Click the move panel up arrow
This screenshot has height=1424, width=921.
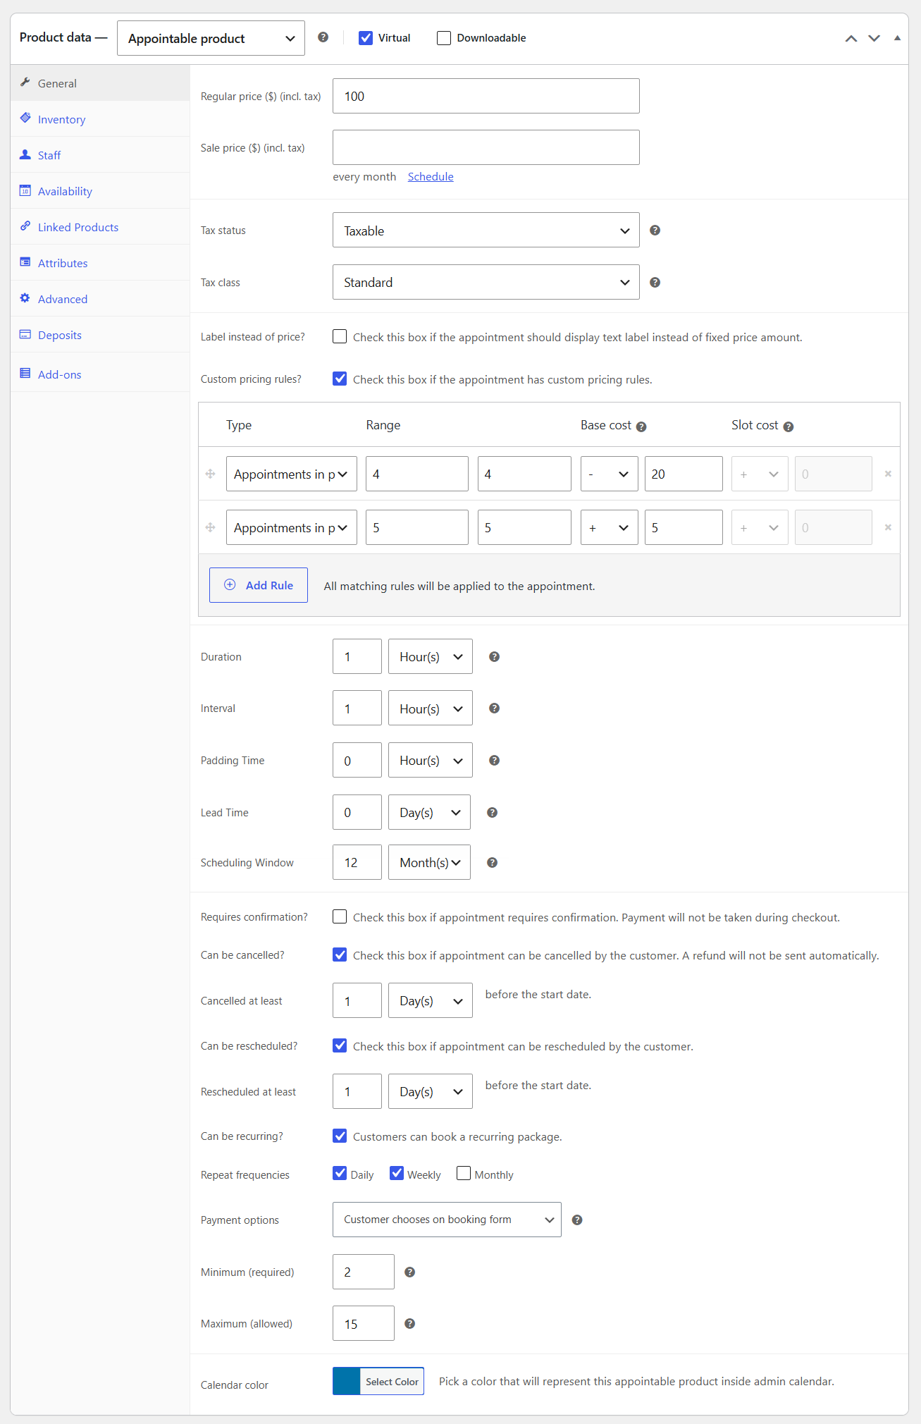click(x=851, y=38)
